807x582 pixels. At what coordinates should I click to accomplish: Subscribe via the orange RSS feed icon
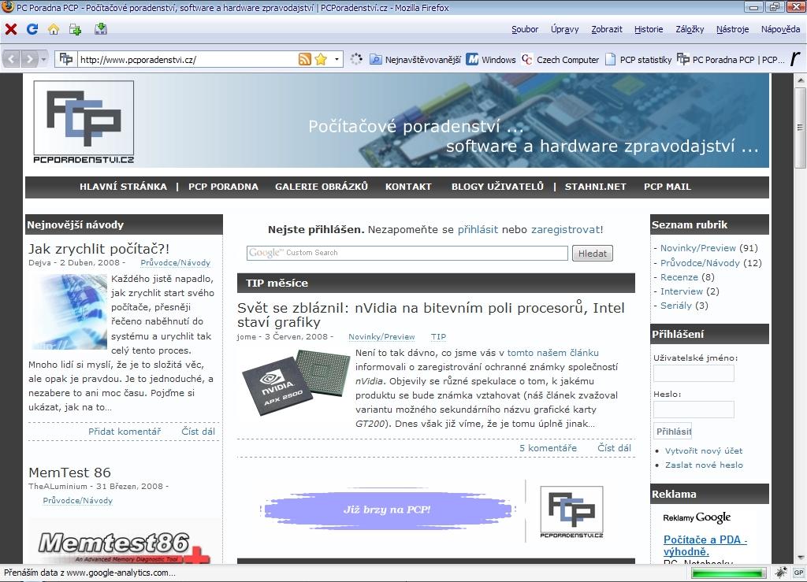[305, 59]
